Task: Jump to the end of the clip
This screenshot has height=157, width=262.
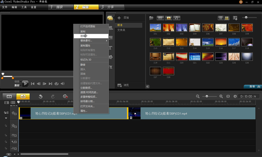Action: [x=50, y=84]
